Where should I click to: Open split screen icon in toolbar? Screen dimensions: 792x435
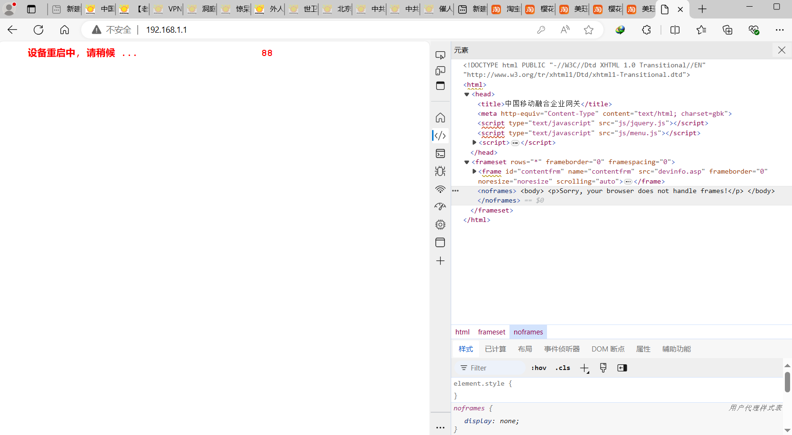tap(675, 30)
